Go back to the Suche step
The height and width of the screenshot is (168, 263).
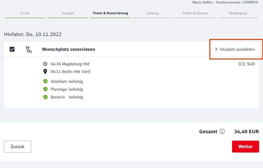(x=25, y=13)
